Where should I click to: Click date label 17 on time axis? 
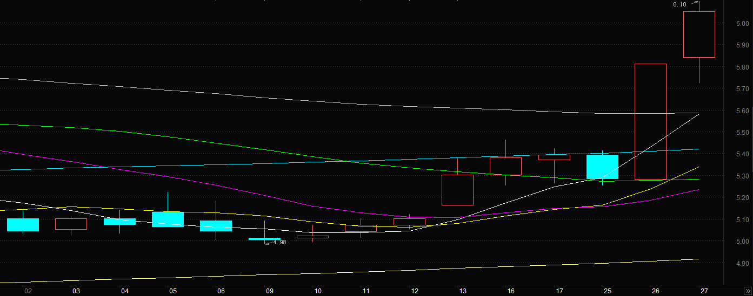click(559, 291)
